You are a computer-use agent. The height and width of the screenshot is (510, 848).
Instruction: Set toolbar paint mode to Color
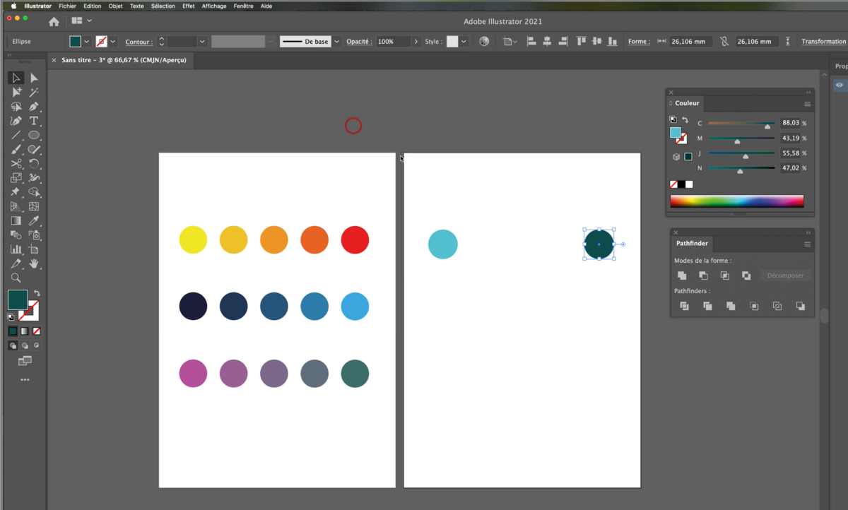(x=13, y=331)
